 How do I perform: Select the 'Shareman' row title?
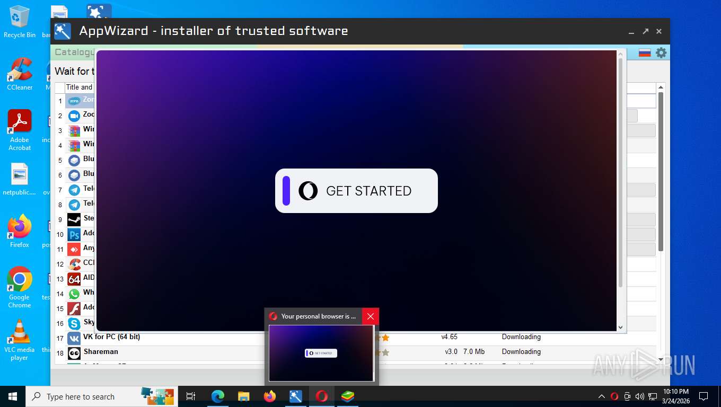[101, 351]
